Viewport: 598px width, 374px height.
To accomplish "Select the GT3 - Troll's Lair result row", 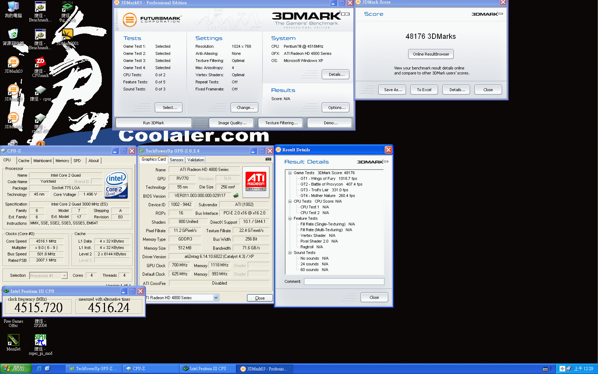I will click(324, 190).
